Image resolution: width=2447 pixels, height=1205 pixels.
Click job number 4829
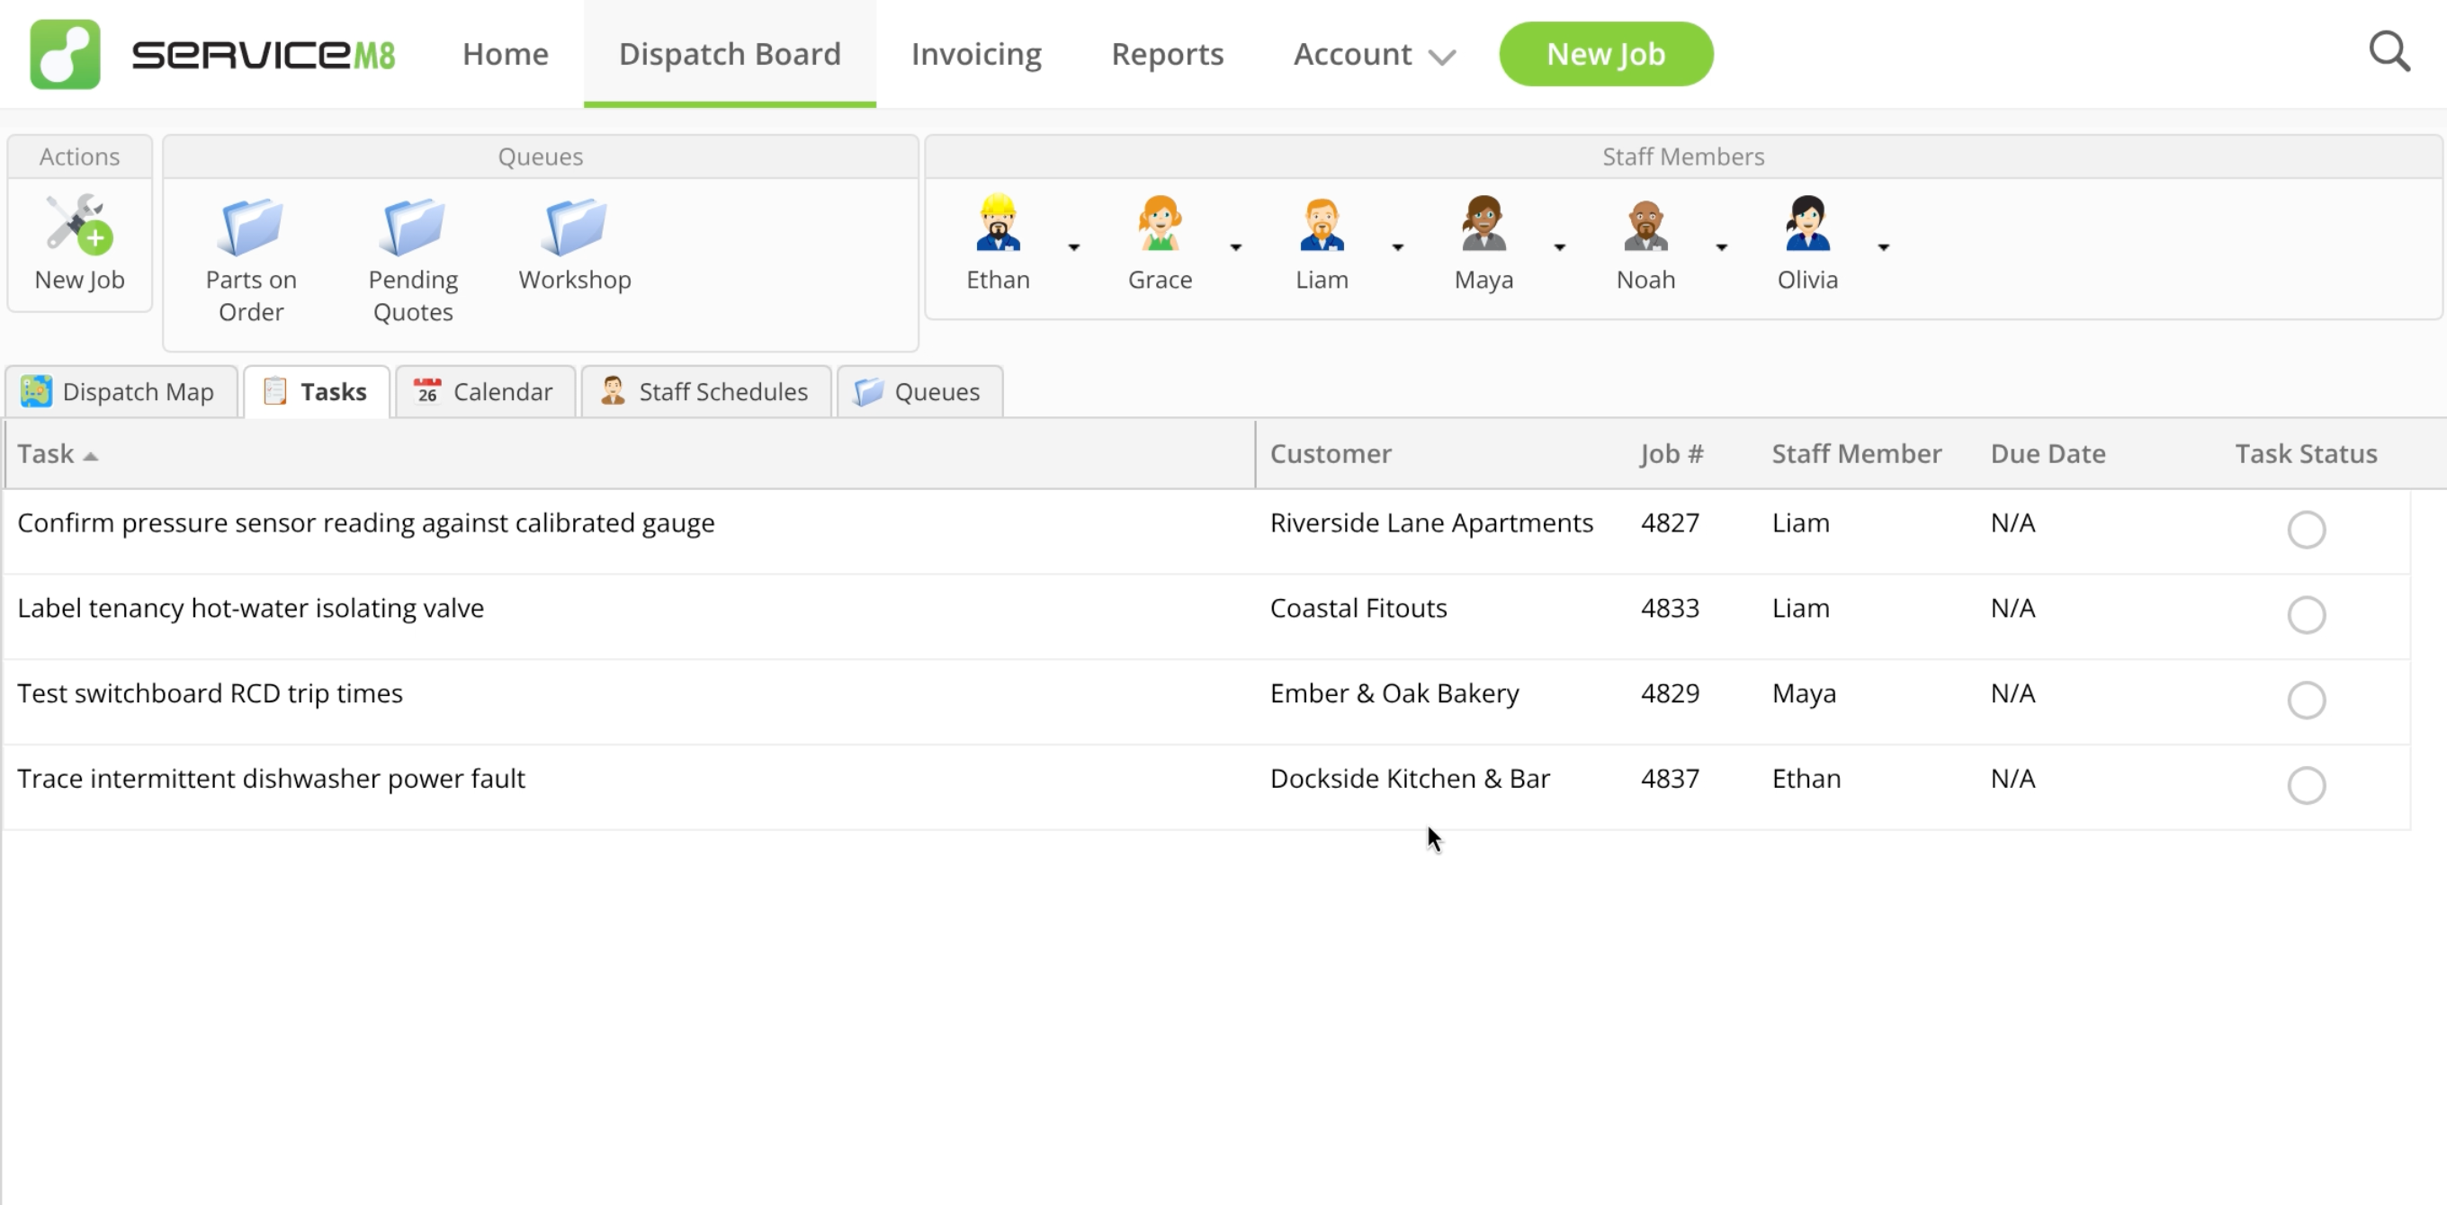(1669, 694)
